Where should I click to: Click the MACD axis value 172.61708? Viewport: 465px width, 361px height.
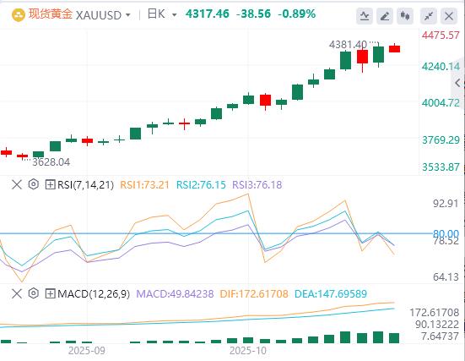point(434,313)
